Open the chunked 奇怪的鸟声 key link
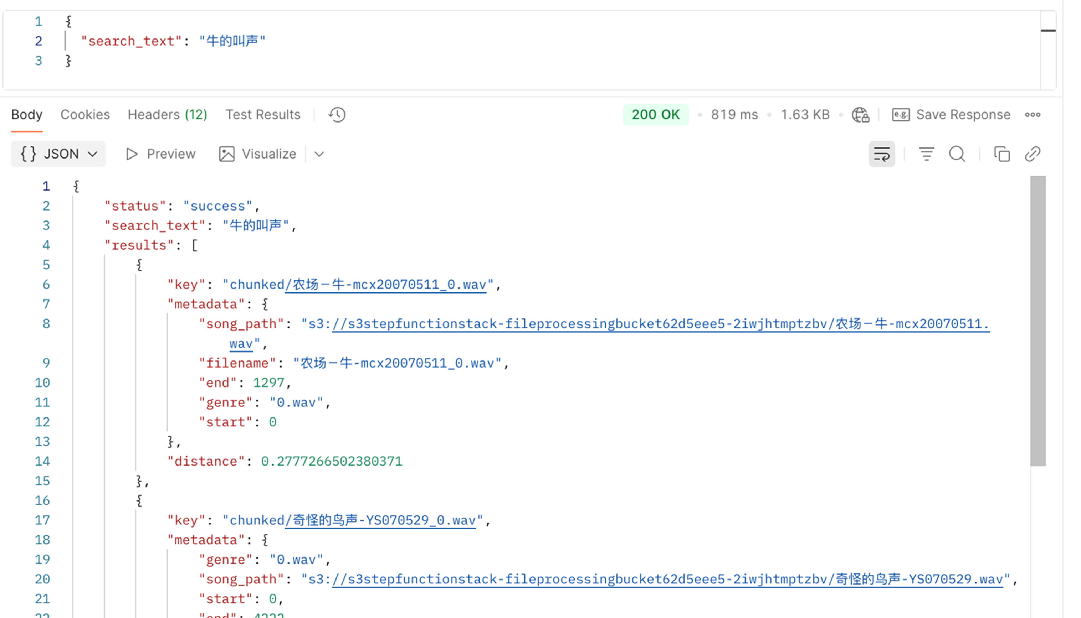Image resolution: width=1081 pixels, height=618 pixels. (380, 520)
